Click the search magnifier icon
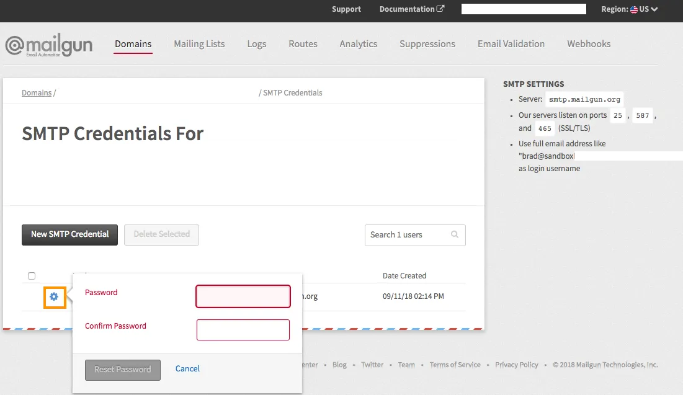683x395 pixels. tap(455, 234)
